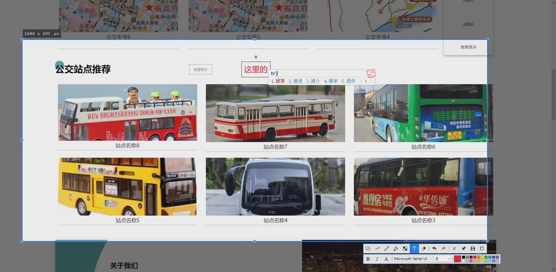The width and height of the screenshot is (556, 272).
Task: Open the red advertisement bus image 站点名称3
Action: click(x=423, y=187)
